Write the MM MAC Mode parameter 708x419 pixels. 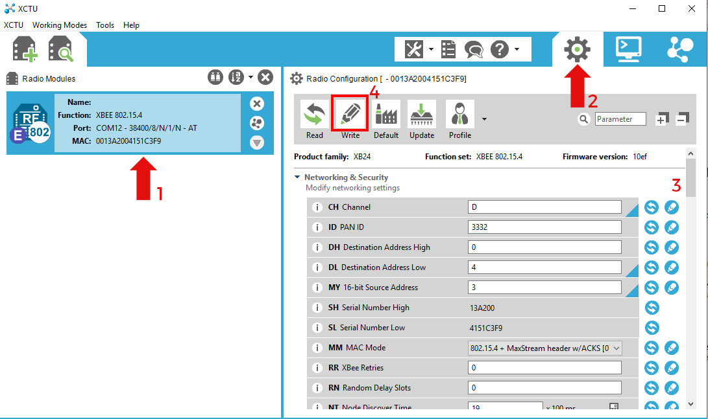coord(672,348)
